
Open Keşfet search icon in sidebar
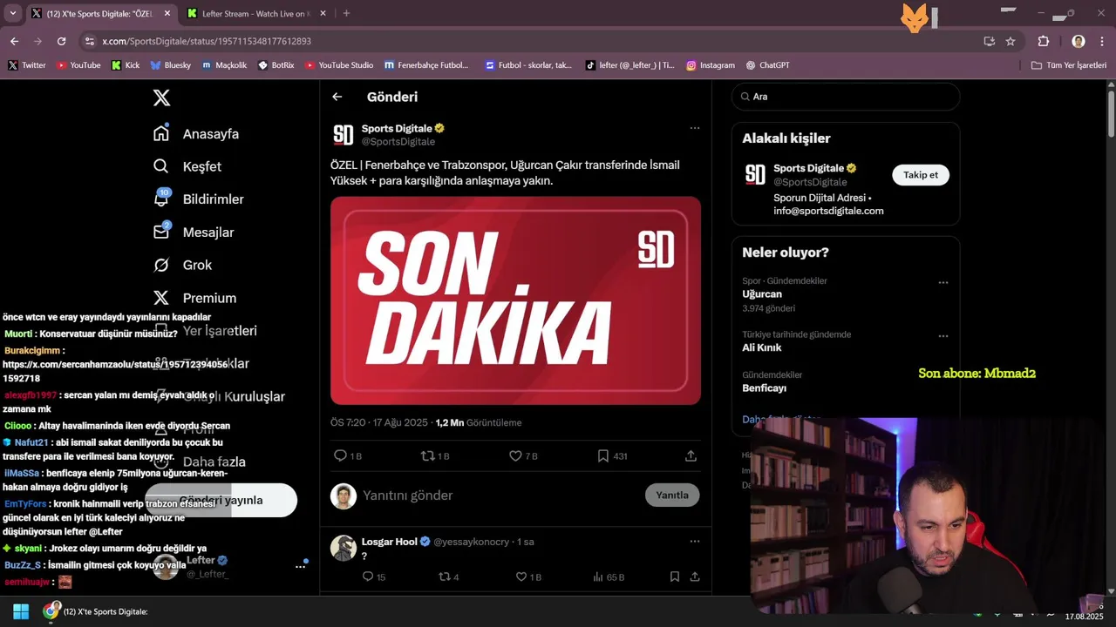click(161, 166)
